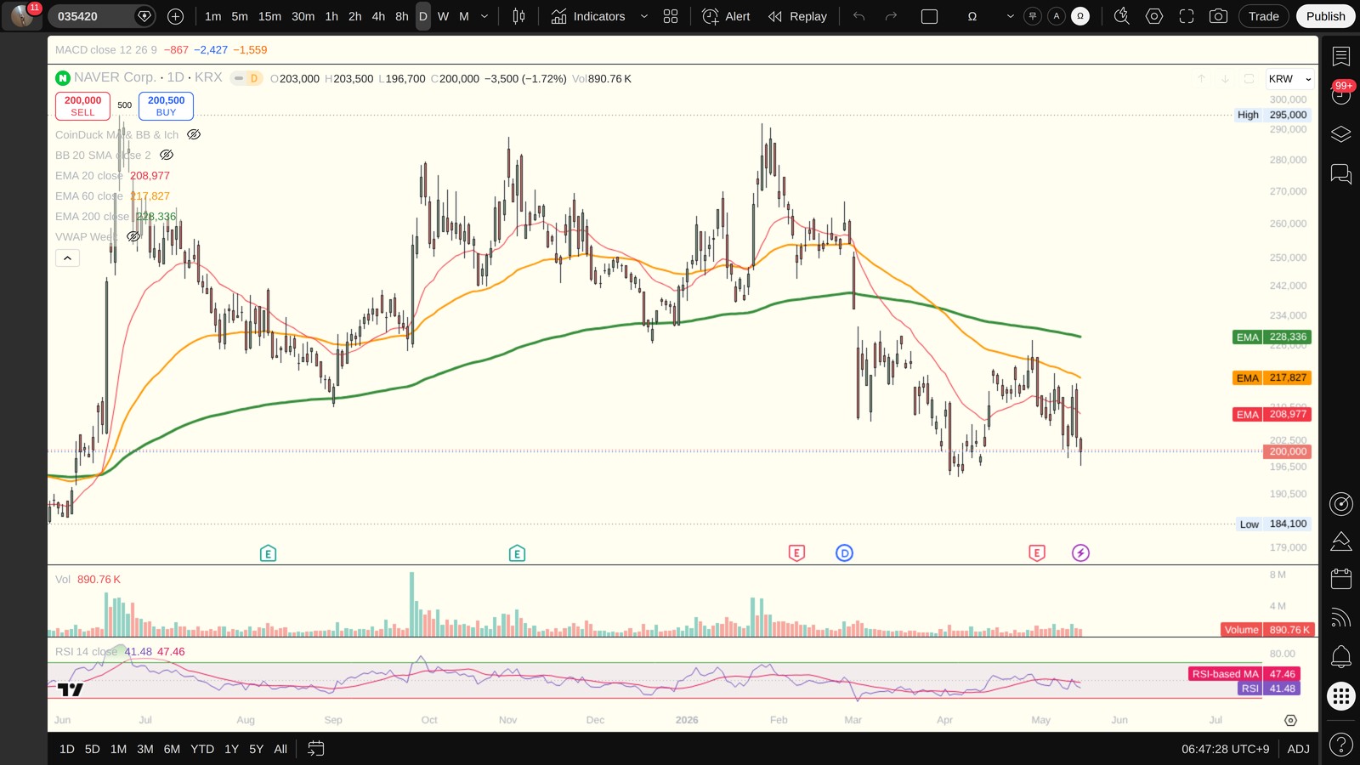Toggle fullscreen mode icon

tap(1187, 16)
